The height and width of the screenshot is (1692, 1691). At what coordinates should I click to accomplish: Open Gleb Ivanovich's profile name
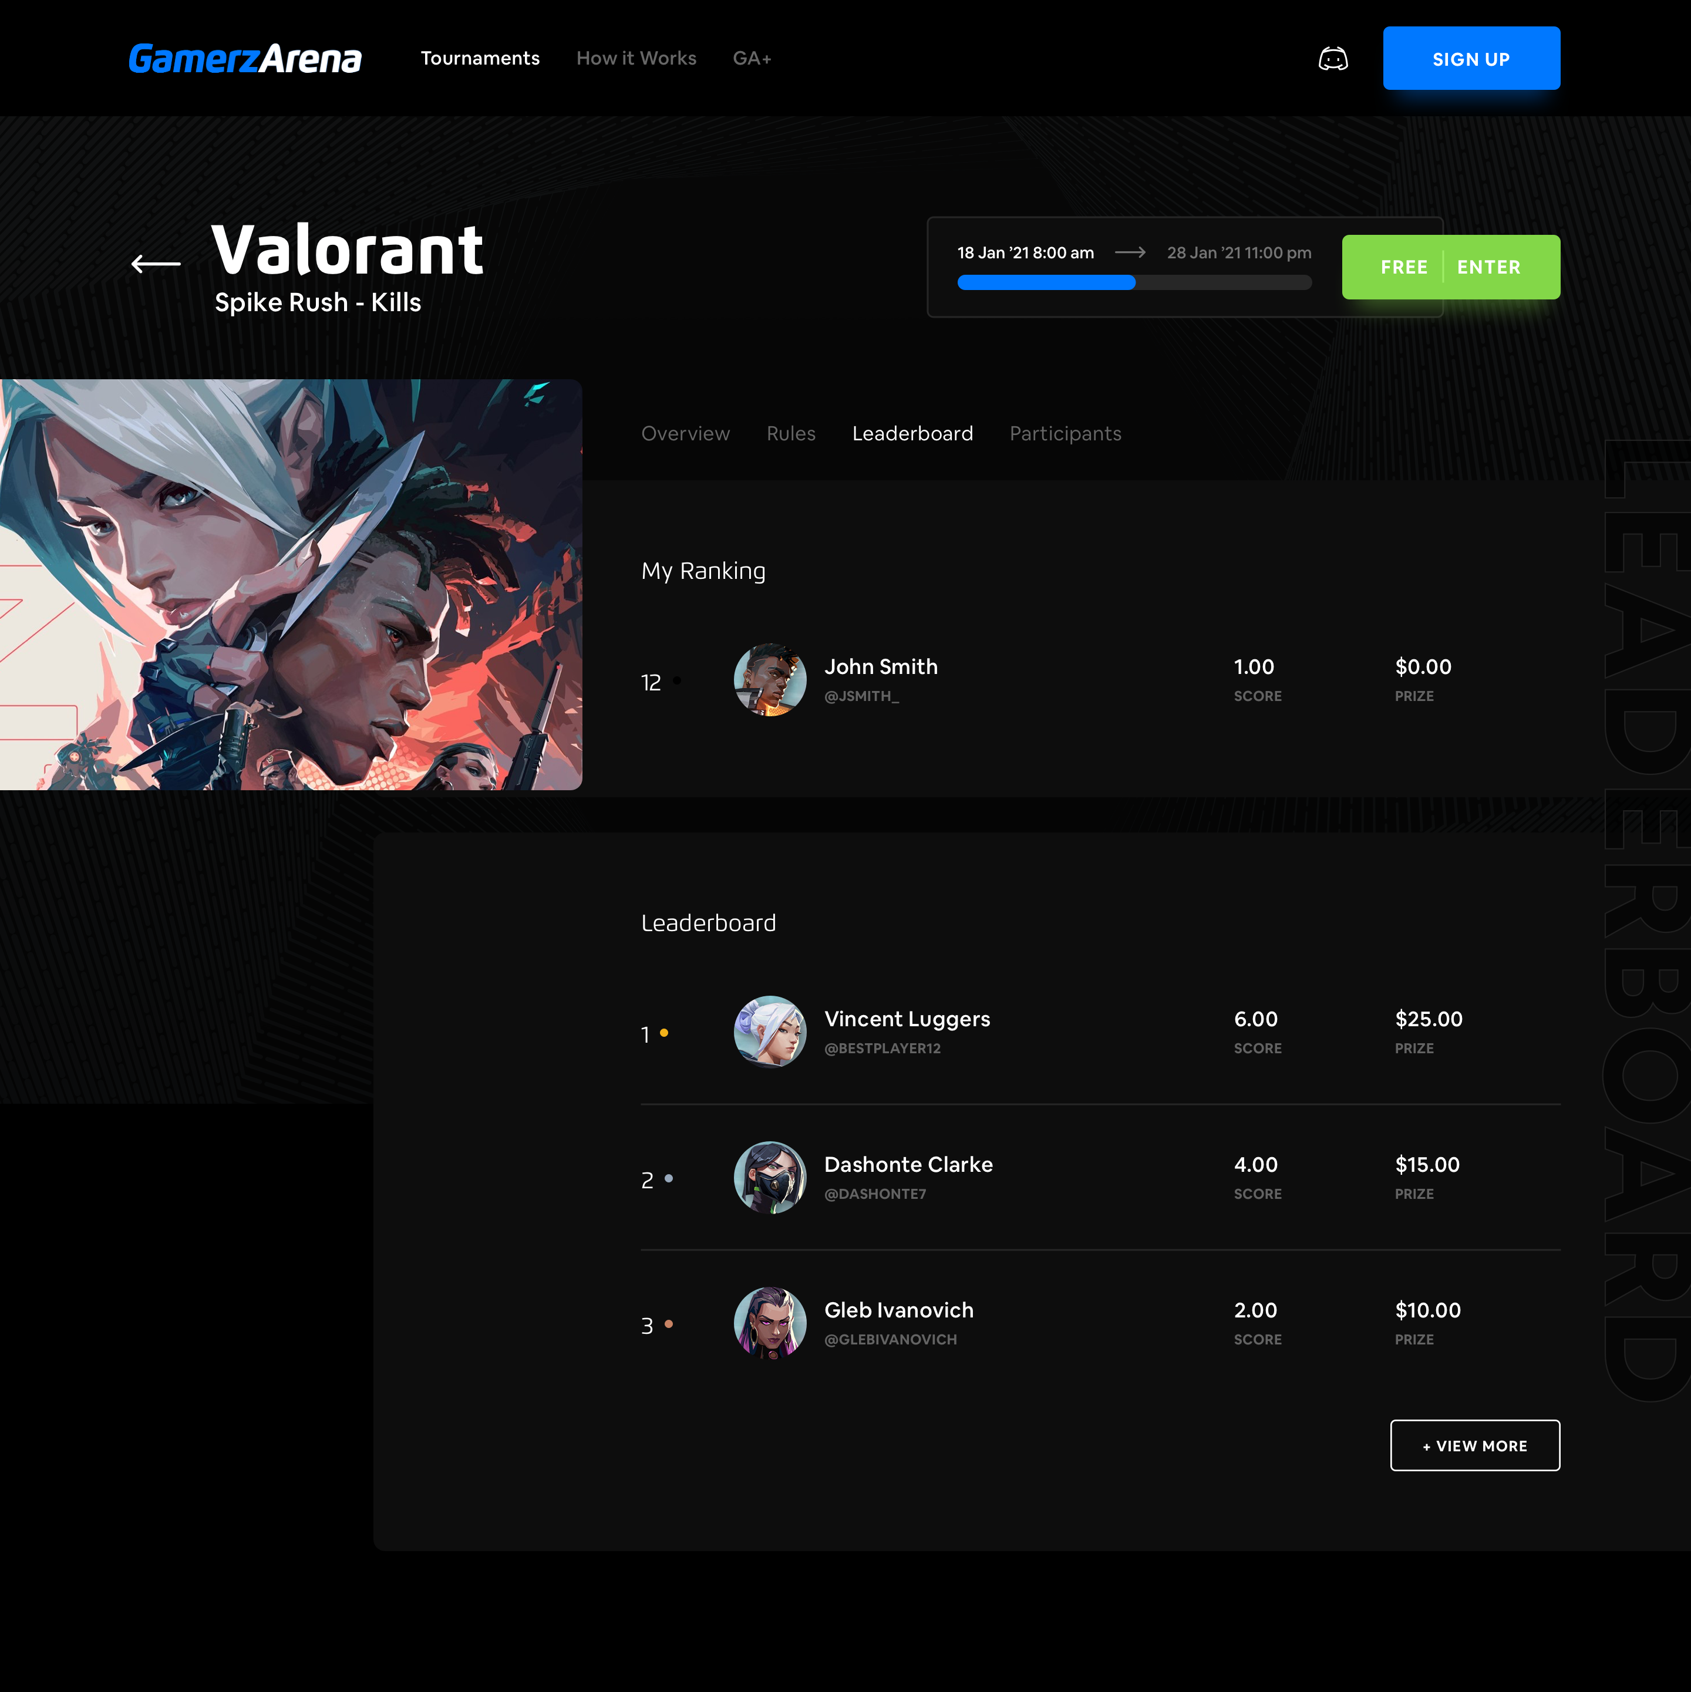[x=898, y=1309]
